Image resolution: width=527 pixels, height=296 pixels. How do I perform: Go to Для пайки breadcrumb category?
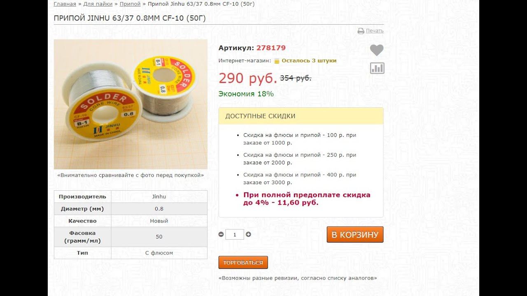point(98,4)
